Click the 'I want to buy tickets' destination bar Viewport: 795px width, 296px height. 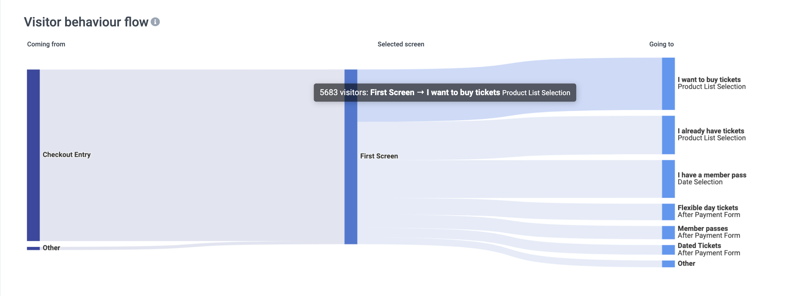coord(668,84)
